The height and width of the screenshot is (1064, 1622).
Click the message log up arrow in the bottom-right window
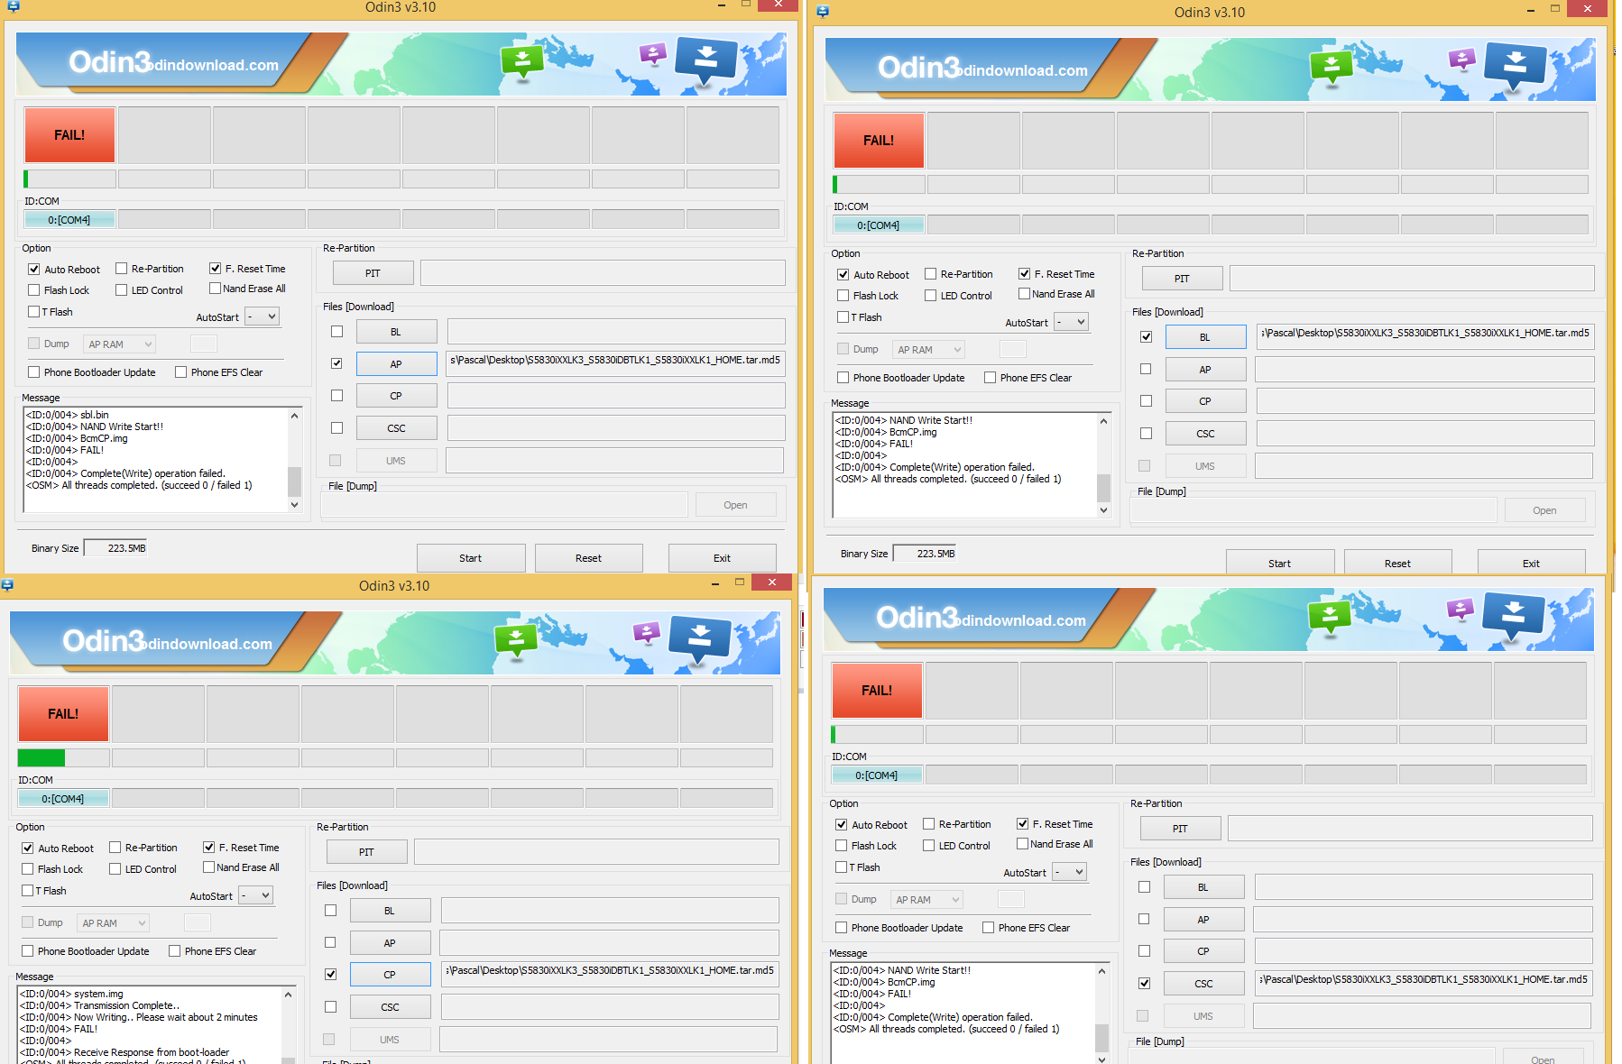(1101, 971)
